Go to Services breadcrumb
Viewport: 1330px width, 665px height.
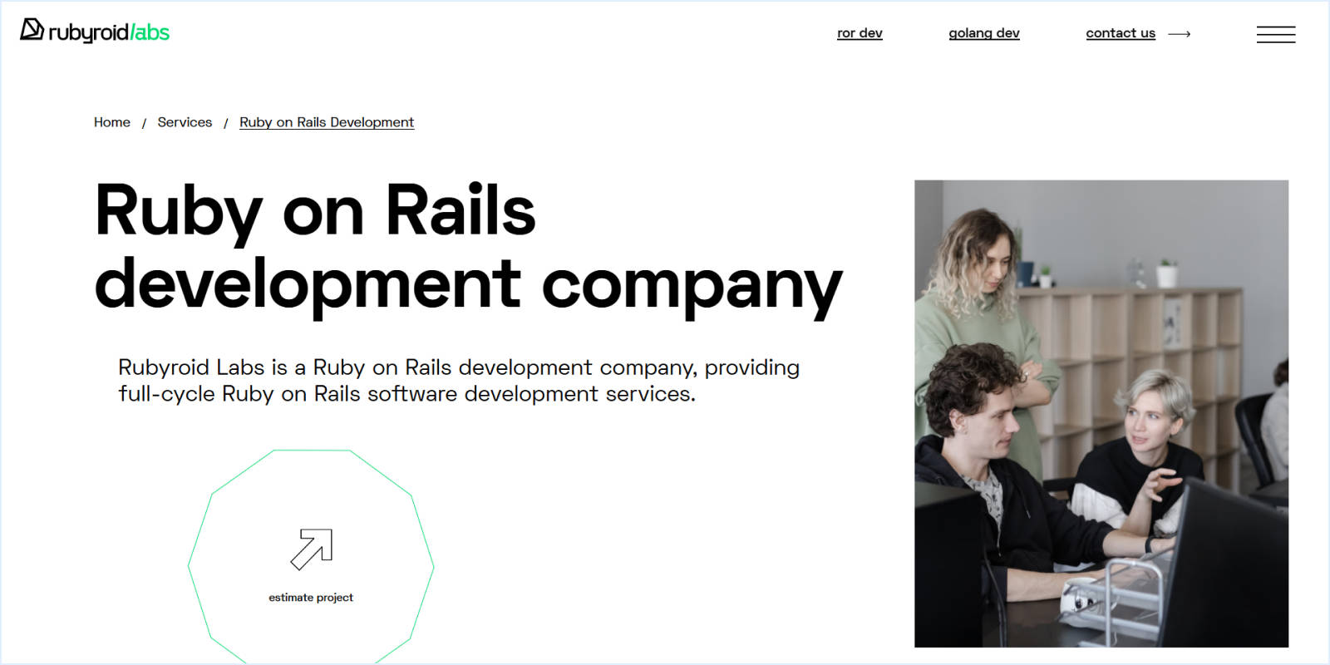pyautogui.click(x=185, y=122)
